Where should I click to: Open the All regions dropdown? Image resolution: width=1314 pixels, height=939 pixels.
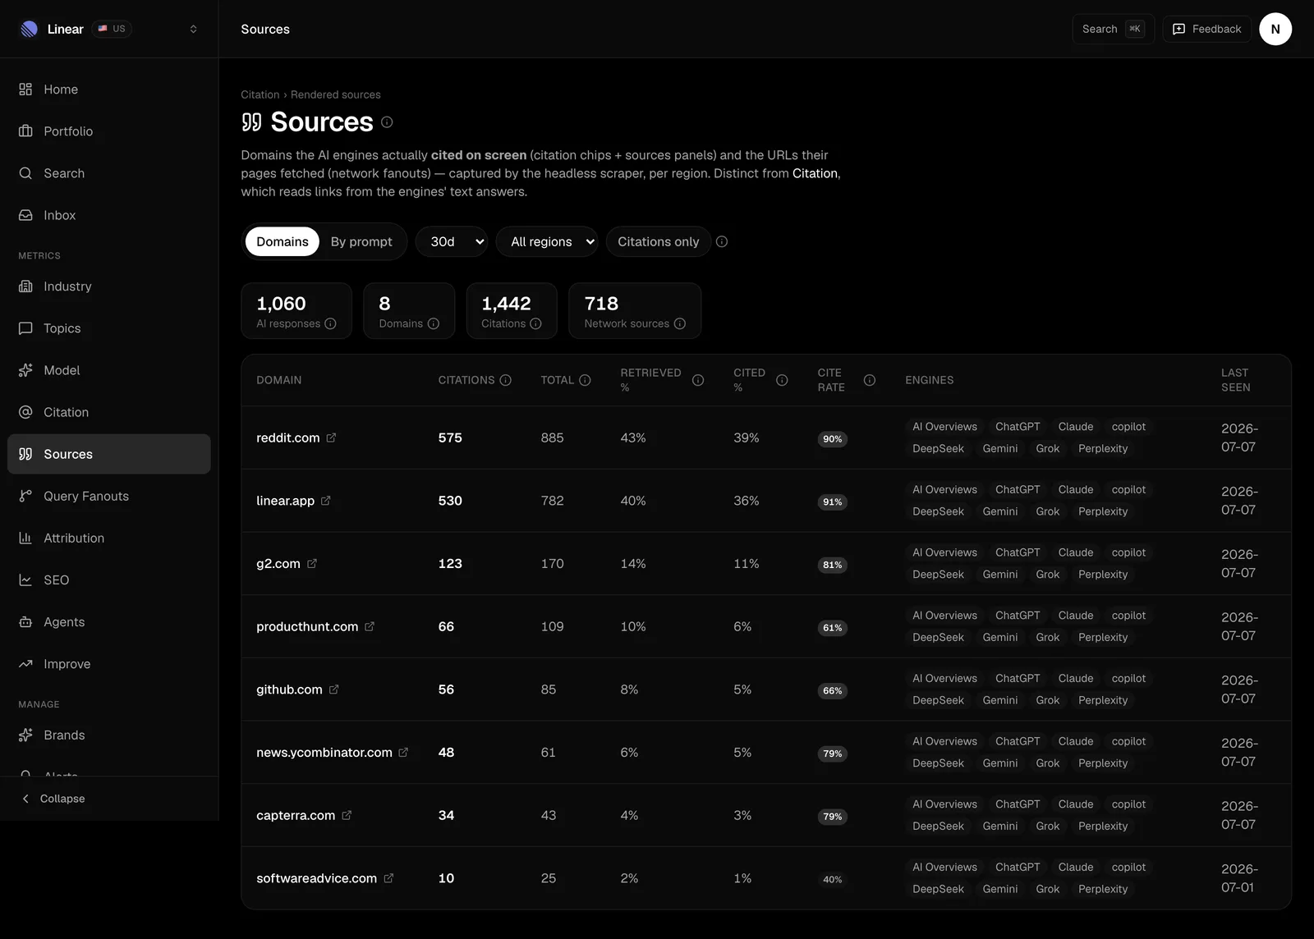pyautogui.click(x=547, y=241)
